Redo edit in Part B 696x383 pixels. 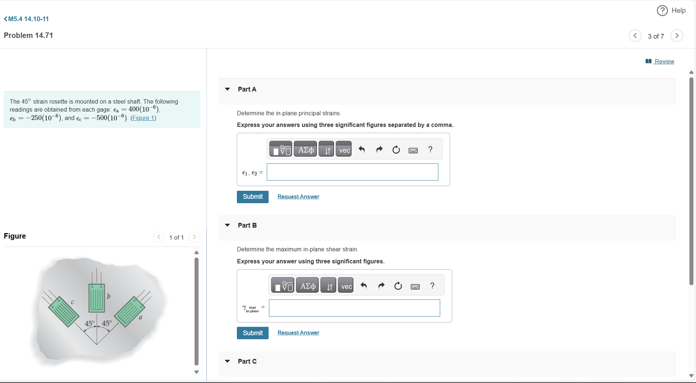pos(381,285)
